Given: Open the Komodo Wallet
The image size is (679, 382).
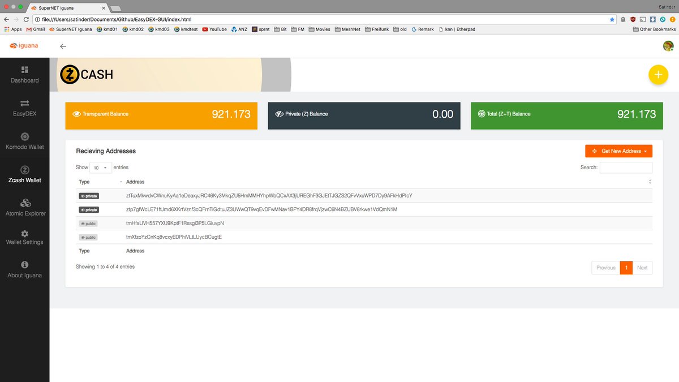Looking at the screenshot, I should 24,141.
